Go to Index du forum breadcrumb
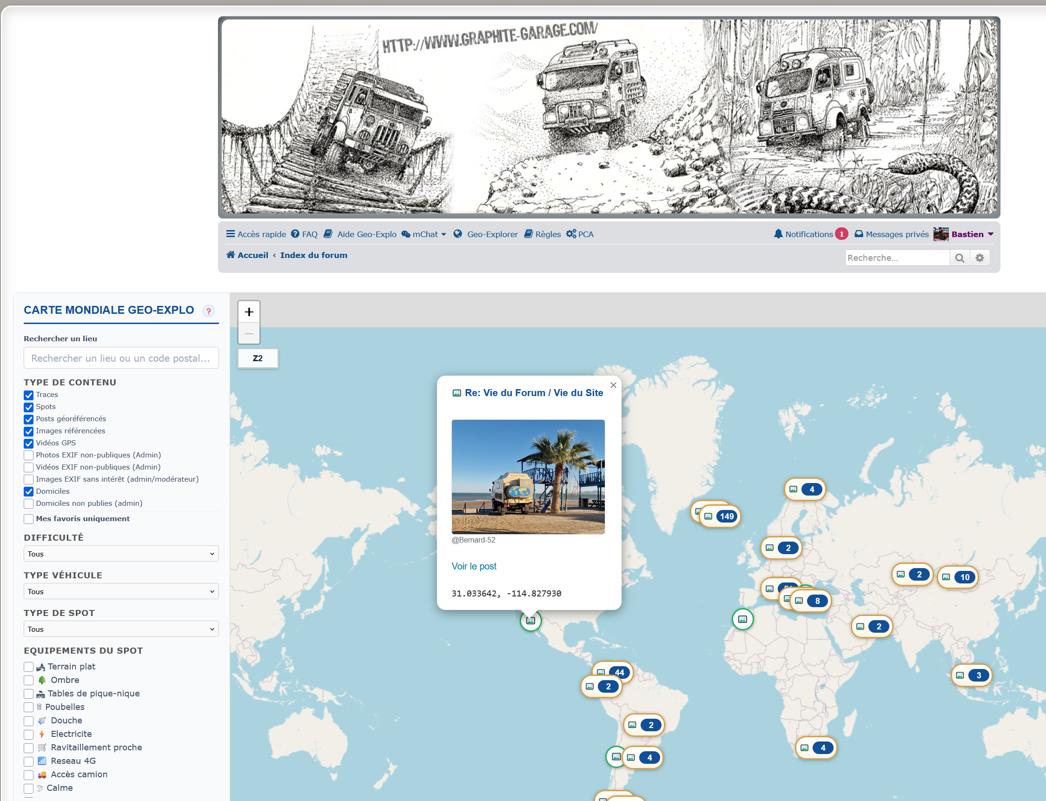Image resolution: width=1046 pixels, height=801 pixels. tap(314, 255)
